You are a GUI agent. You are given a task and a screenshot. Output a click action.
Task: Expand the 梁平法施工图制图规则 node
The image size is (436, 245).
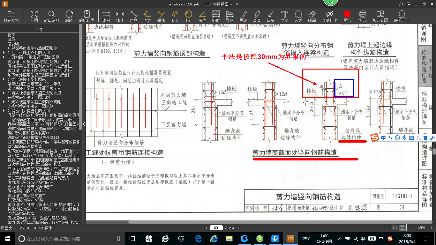[x=4, y=79]
